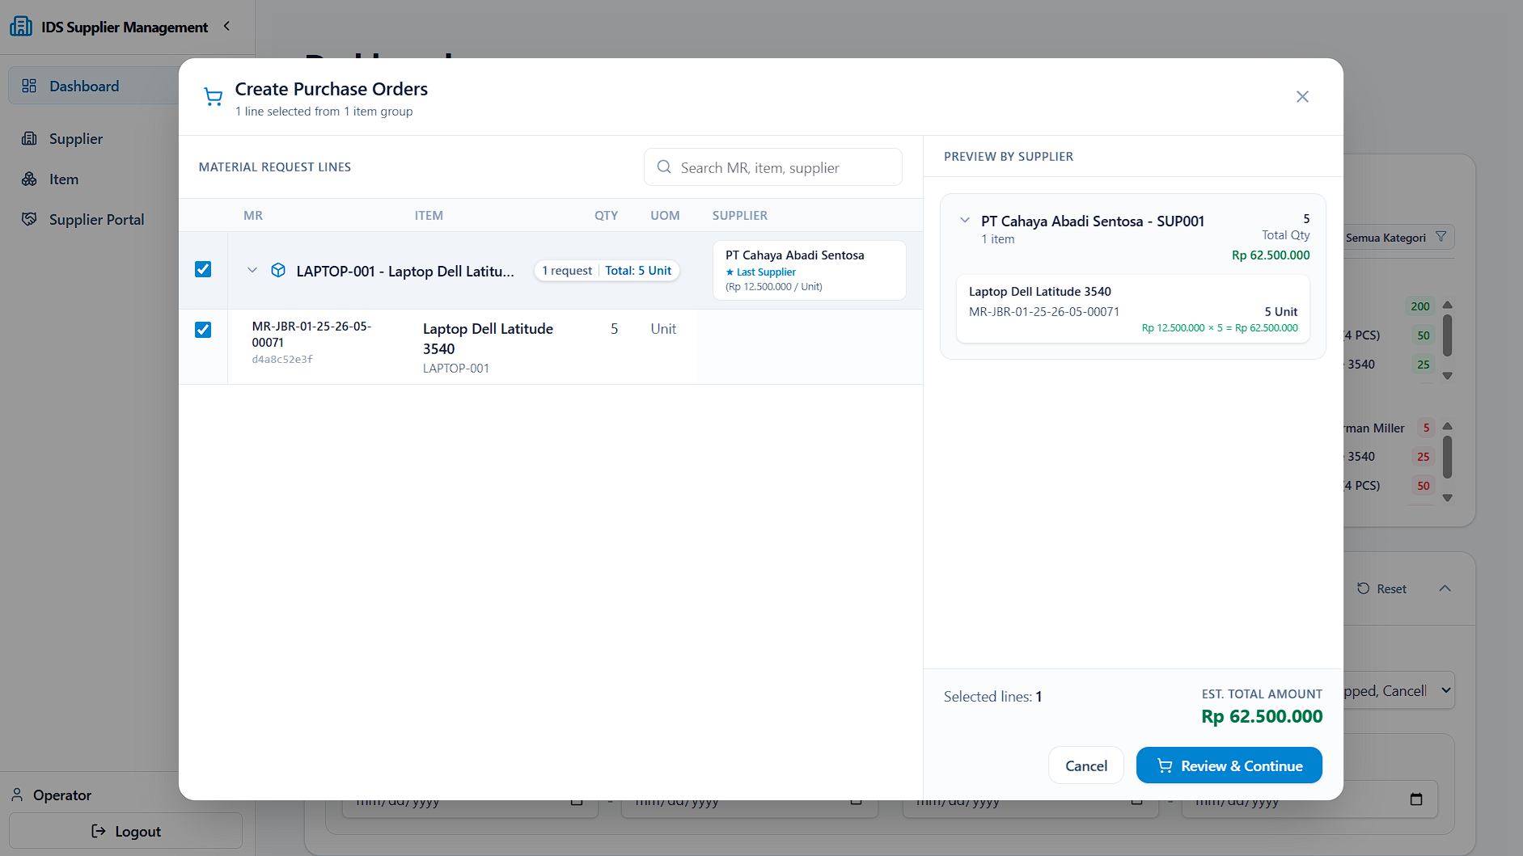Click the upper list scrollbar thumb

coord(1447,335)
